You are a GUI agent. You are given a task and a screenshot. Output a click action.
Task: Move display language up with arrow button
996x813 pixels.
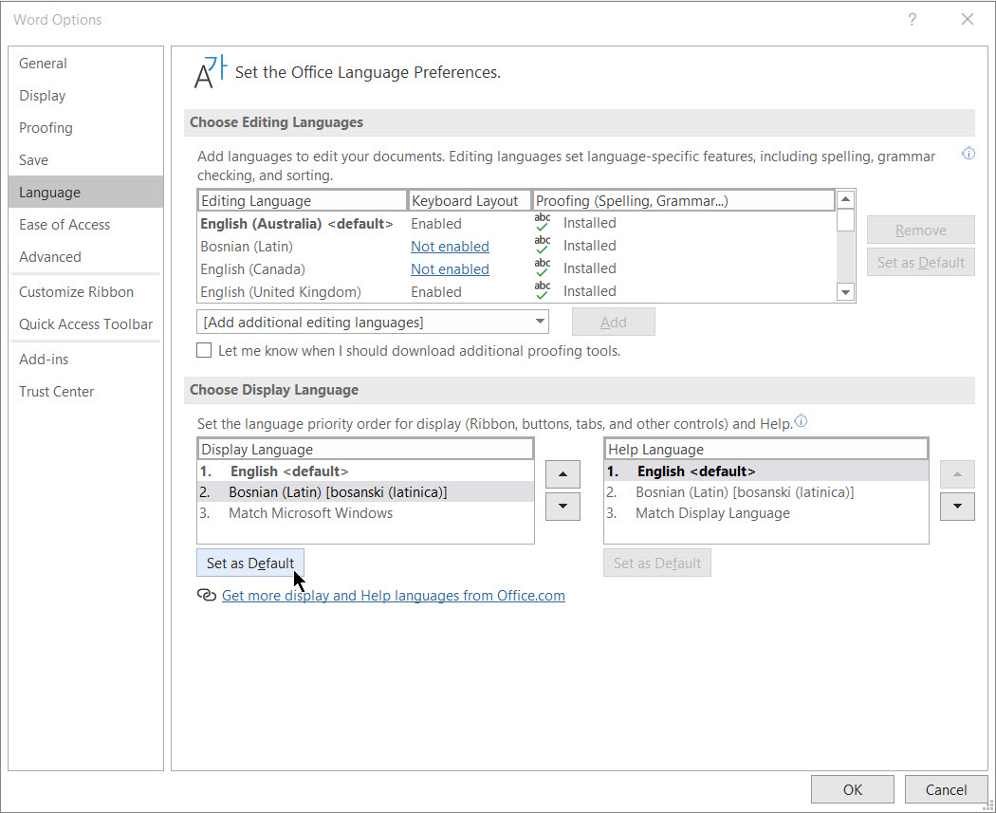563,473
